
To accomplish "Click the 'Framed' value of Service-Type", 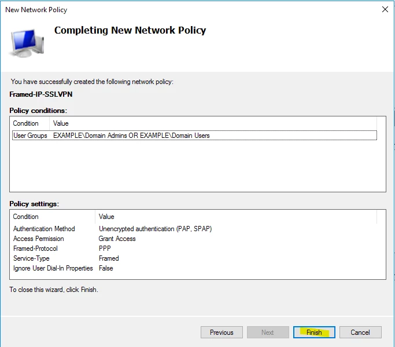I will click(109, 258).
